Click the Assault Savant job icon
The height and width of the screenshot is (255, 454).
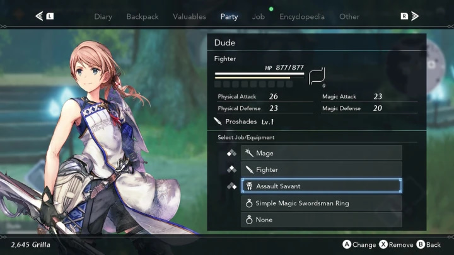249,186
